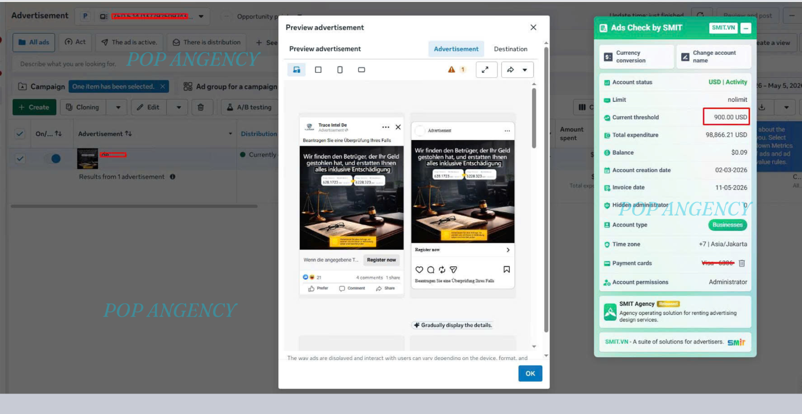802x414 pixels.
Task: Open the ad account selector dropdown
Action: [x=201, y=16]
